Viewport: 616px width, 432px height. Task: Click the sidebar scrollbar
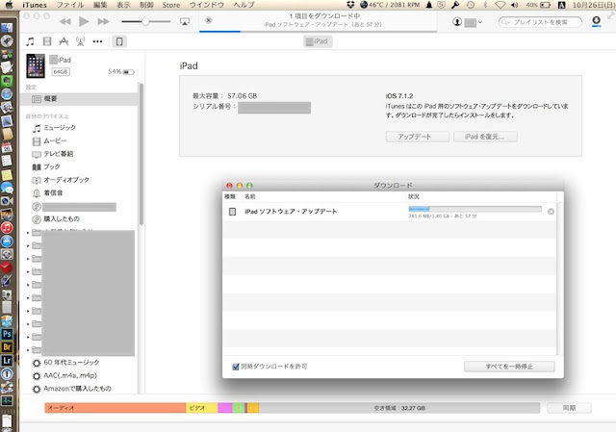click(x=141, y=154)
